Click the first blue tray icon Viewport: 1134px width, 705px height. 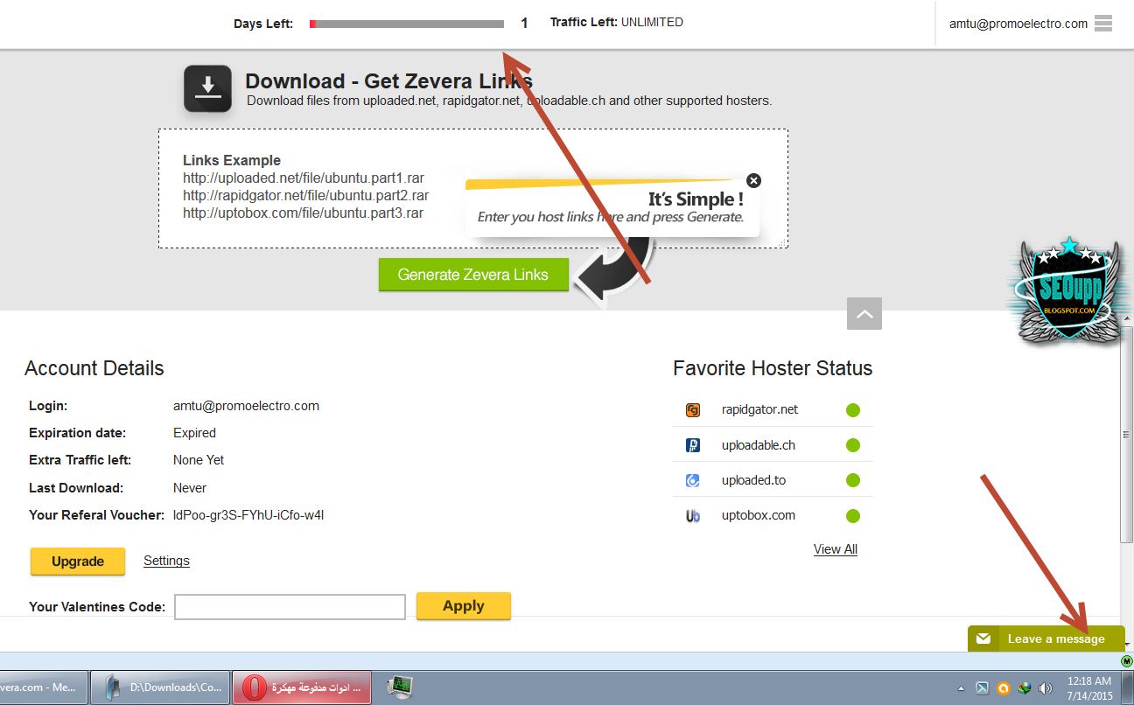(x=983, y=688)
